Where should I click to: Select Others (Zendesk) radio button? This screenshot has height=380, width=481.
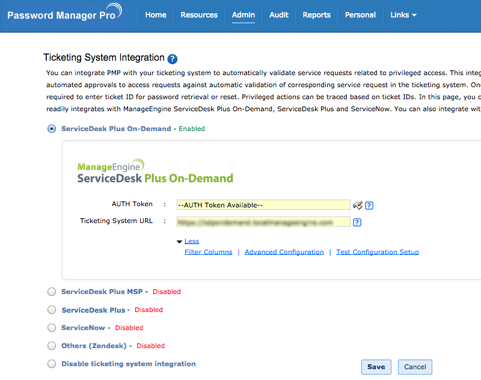point(52,346)
